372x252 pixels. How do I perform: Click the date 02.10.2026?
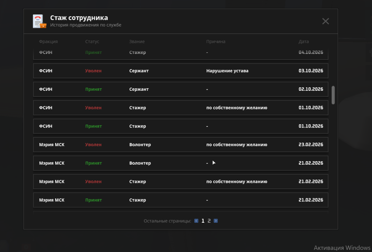[311, 89]
